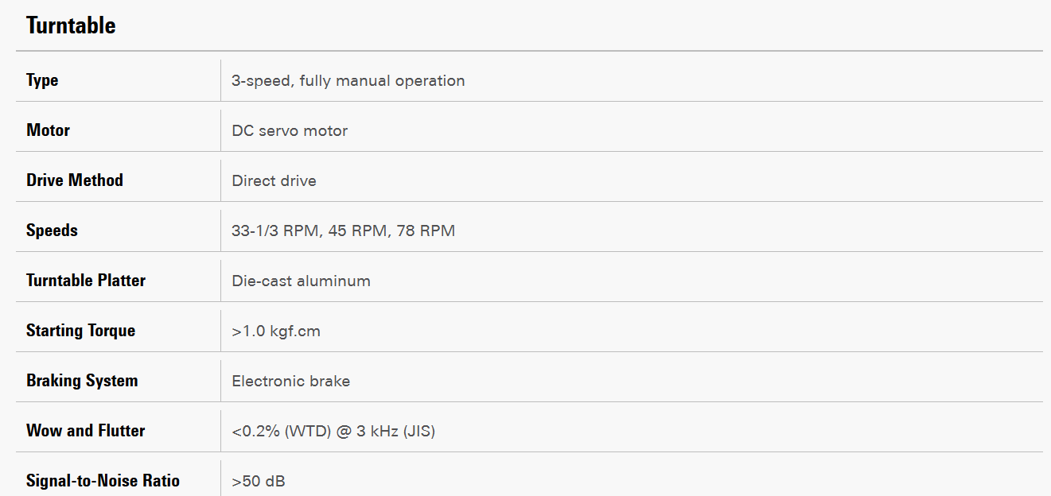Select the Motor row label

coord(48,130)
